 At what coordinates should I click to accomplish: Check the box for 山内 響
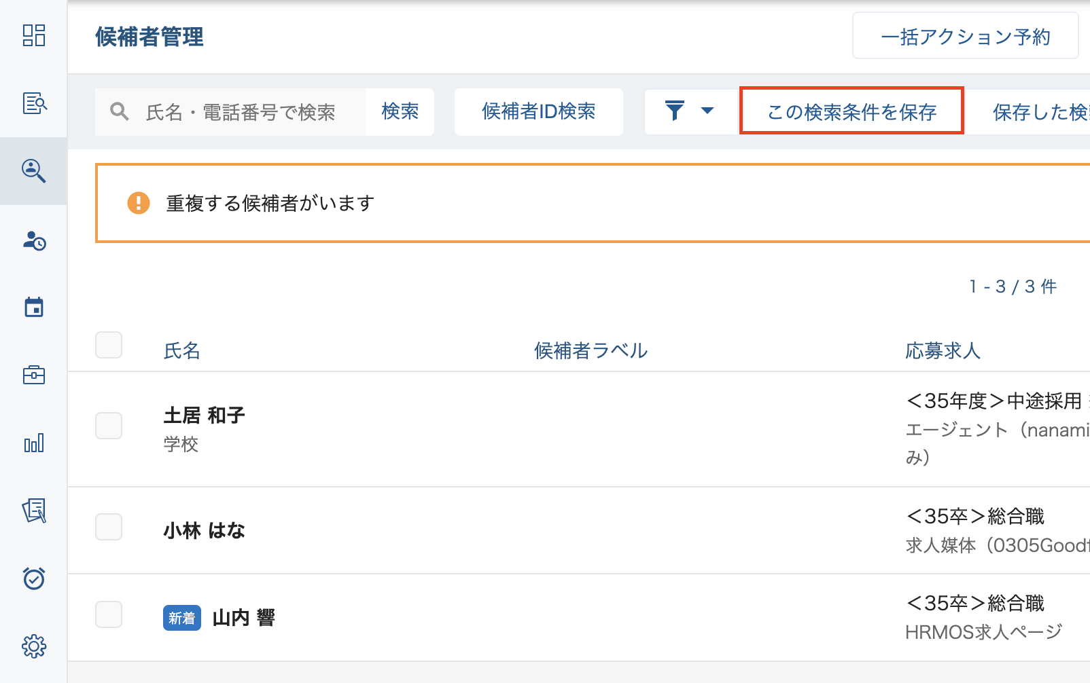(109, 614)
